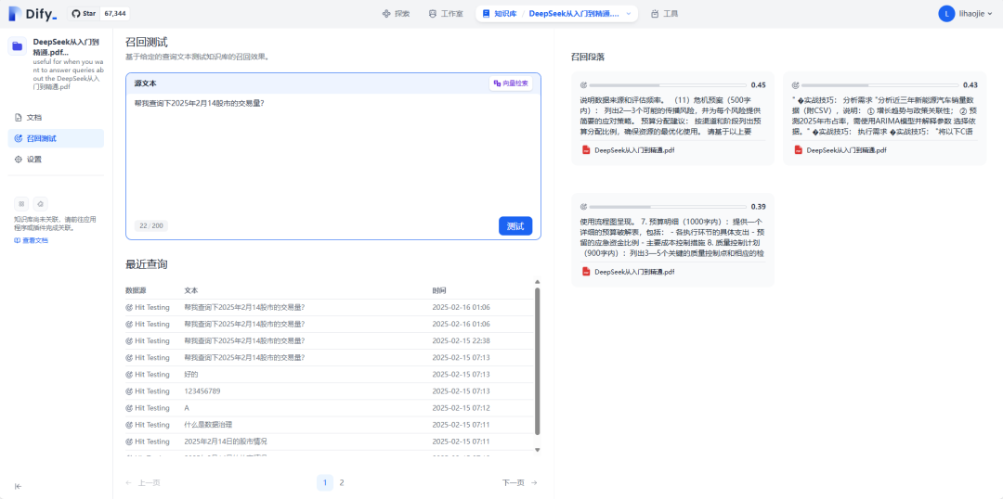
Task: Click inside the 源文本 query text area
Action: tap(333, 153)
